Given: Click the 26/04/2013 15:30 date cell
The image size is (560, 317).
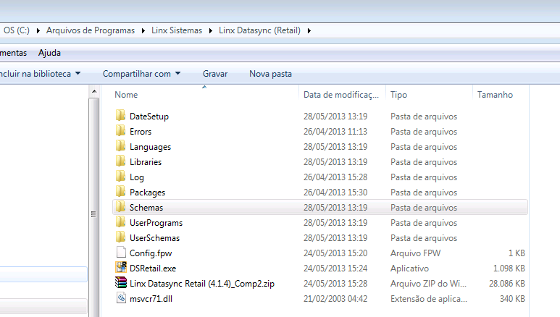Looking at the screenshot, I should [x=335, y=193].
